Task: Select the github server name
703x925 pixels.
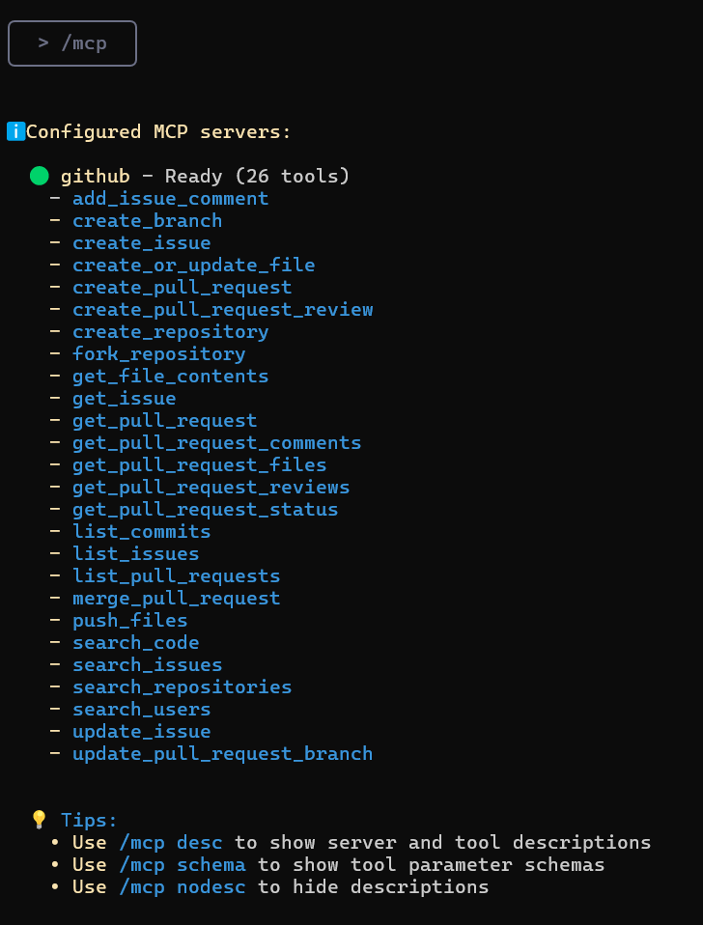Action: click(x=95, y=176)
